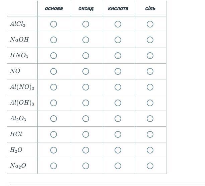Select оксид for NO
The height and width of the screenshot is (186, 205).
pos(86,71)
